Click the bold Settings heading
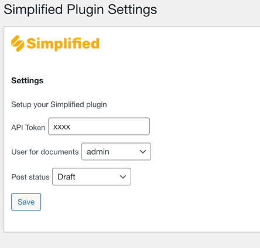260x248 pixels. (x=28, y=80)
